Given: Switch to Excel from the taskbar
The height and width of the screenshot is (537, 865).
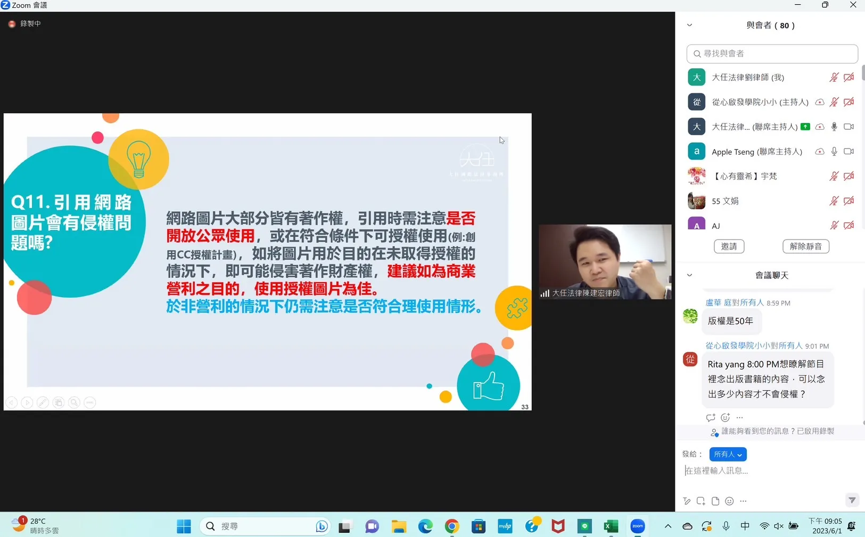Looking at the screenshot, I should [610, 526].
